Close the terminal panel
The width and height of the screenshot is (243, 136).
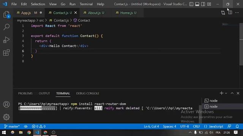(x=238, y=93)
